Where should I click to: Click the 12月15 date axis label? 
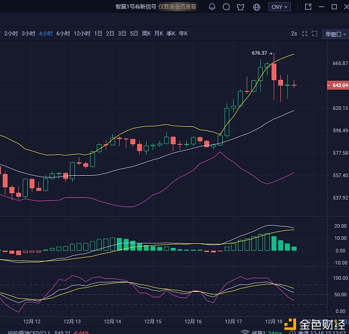pyautogui.click(x=152, y=322)
